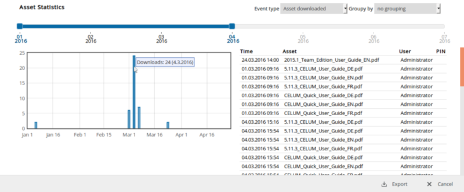Click the Asset column header
464x192 pixels.
290,51
